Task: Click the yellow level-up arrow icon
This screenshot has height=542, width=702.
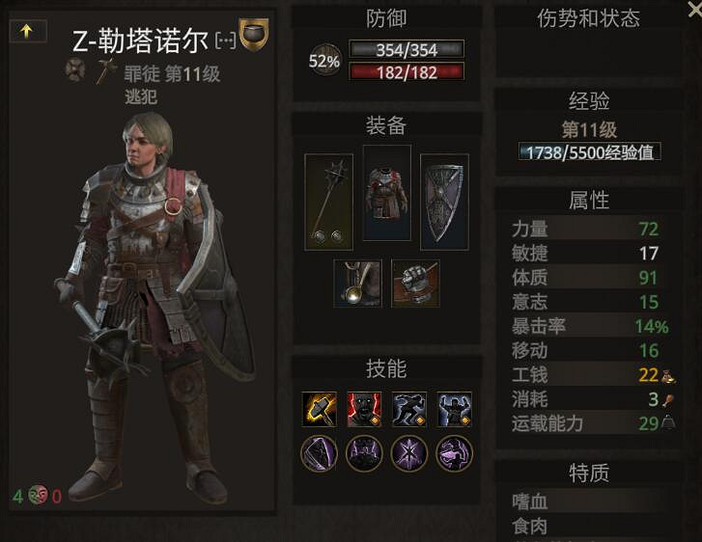Action: click(27, 31)
